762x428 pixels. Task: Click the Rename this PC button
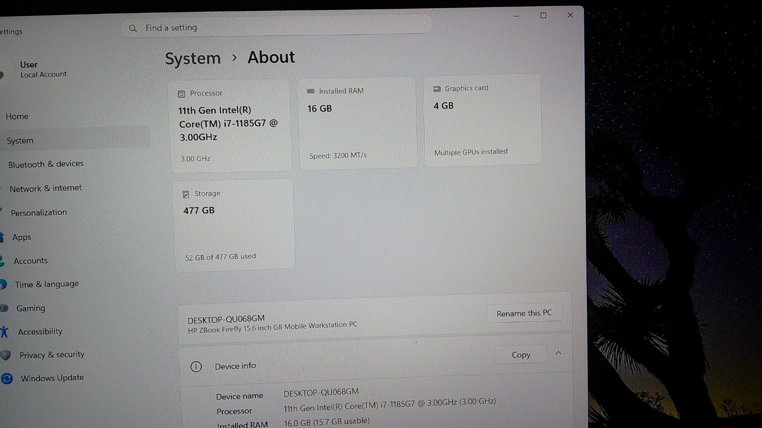pos(524,313)
